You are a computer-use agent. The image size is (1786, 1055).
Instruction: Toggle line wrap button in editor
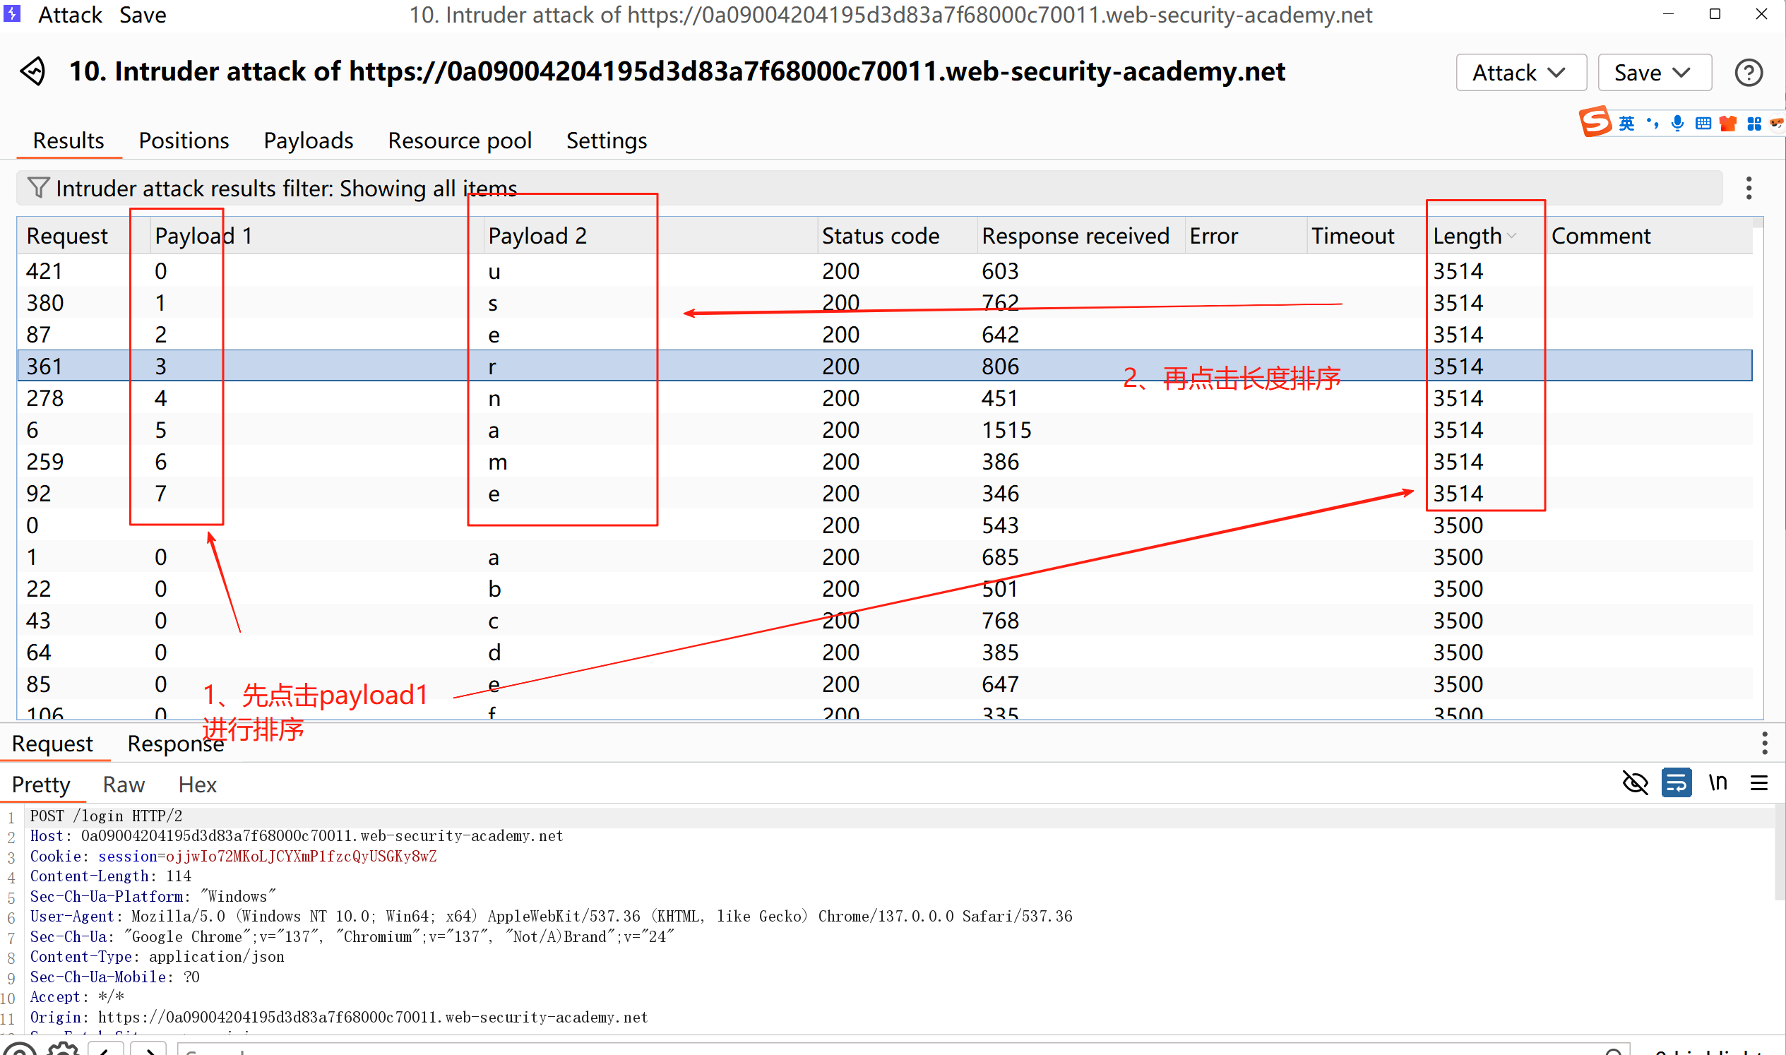[x=1676, y=783]
